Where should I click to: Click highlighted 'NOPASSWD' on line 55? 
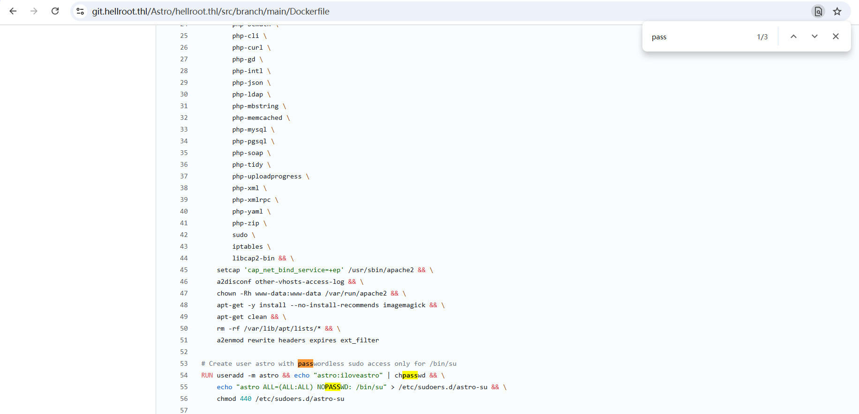coord(333,387)
